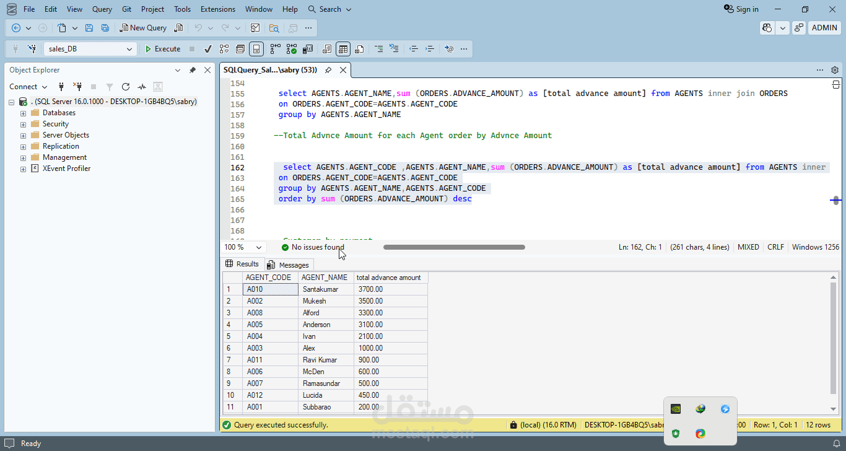Open the NVIDIA icon in system tray

pos(676,409)
